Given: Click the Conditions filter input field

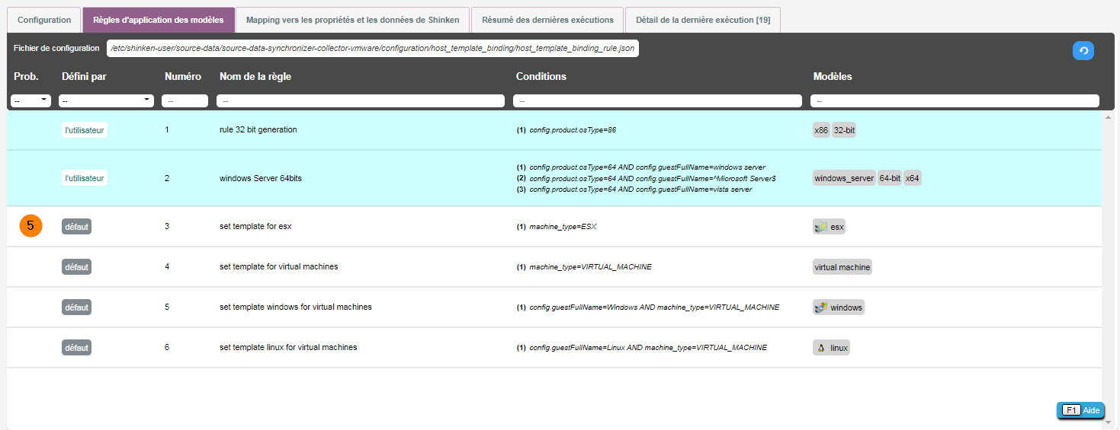Looking at the screenshot, I should (657, 100).
